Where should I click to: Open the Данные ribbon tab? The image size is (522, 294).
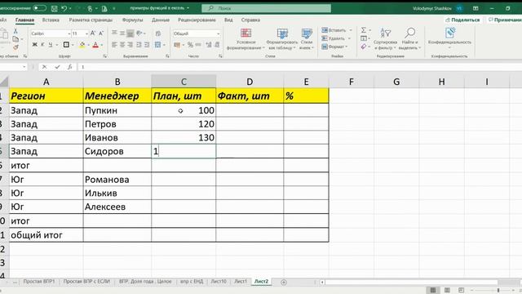tap(161, 20)
